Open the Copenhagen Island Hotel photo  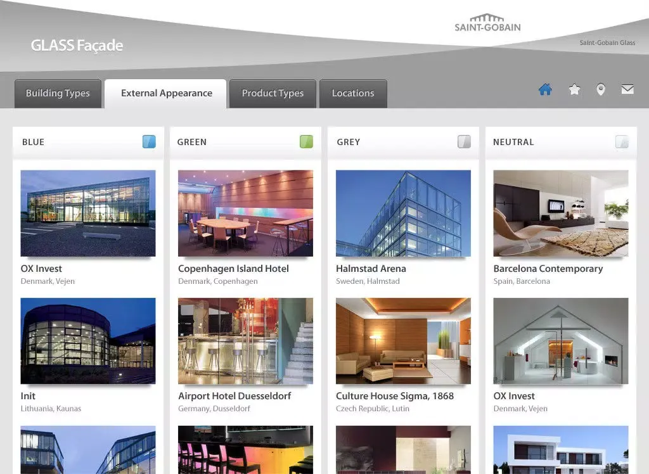tap(245, 213)
